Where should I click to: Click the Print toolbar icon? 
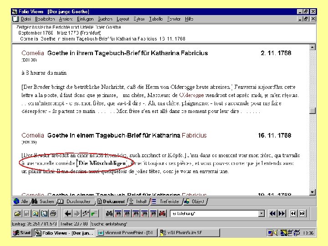(53, 214)
